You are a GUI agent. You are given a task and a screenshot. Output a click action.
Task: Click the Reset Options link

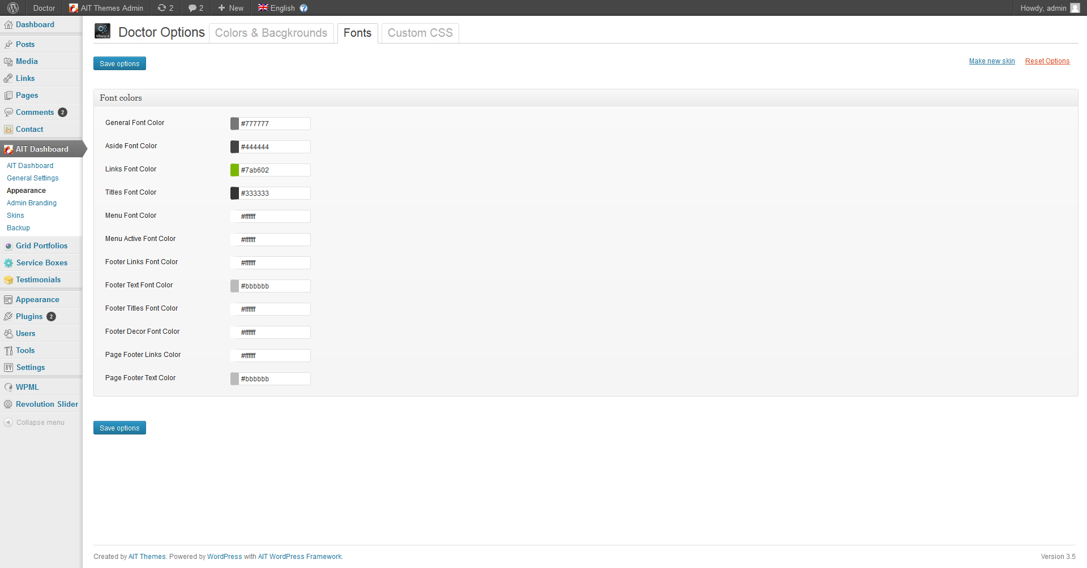coord(1047,61)
